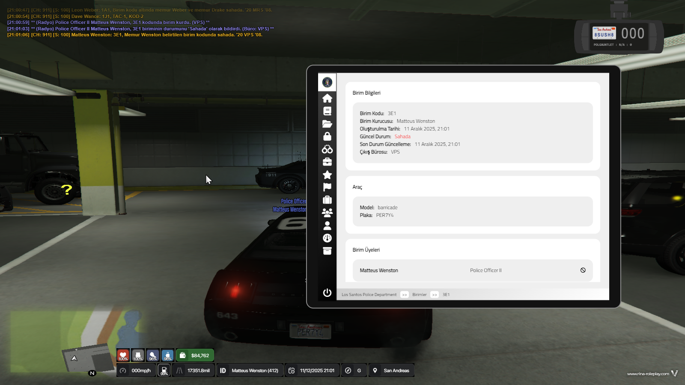The width and height of the screenshot is (685, 385).
Task: Click the dashcam plate reader display
Action: [619, 38]
